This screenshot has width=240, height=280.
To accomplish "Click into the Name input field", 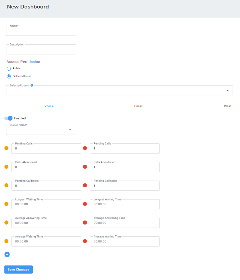I will coord(41,31).
